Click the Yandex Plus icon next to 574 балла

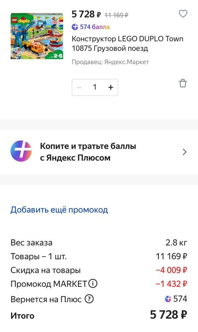click(75, 26)
